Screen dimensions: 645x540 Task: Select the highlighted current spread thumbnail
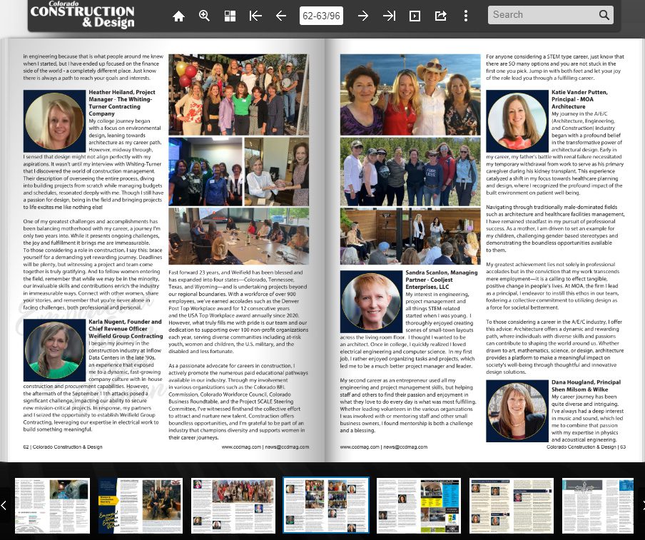click(326, 506)
